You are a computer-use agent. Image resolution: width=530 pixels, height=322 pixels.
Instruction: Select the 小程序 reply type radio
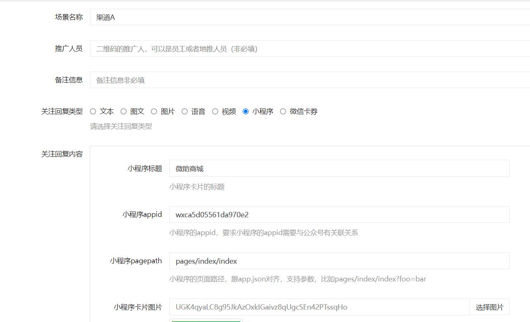pos(246,111)
